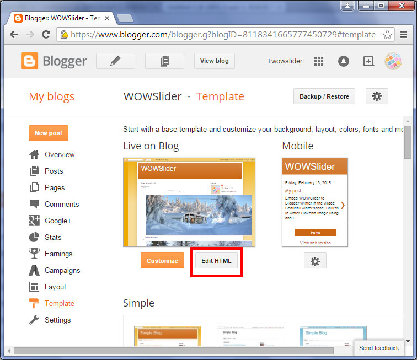Image resolution: width=417 pixels, height=360 pixels.
Task: Open the Chrome menu
Action: point(403,35)
